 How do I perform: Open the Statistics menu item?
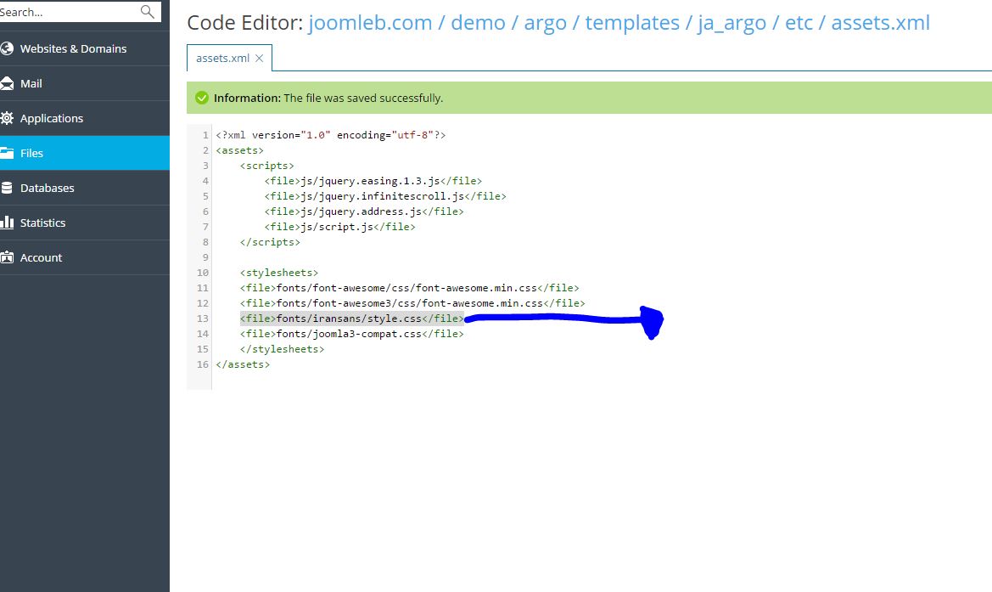click(x=42, y=223)
